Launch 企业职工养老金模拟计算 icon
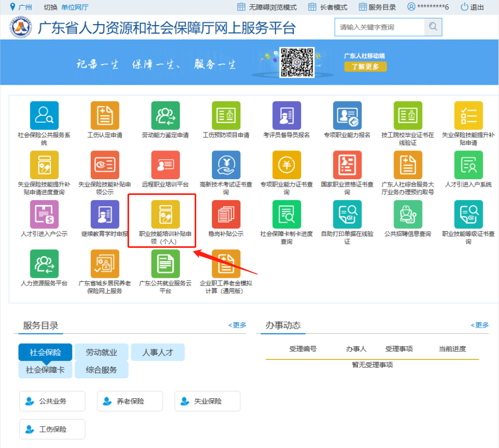499x448 pixels. (226, 264)
